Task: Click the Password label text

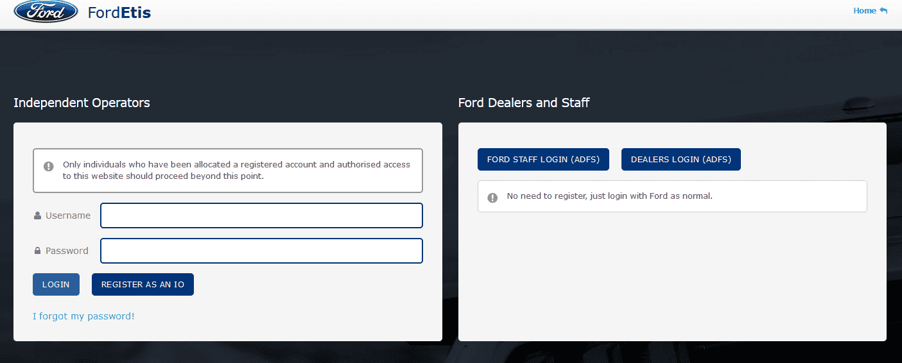Action: (67, 251)
